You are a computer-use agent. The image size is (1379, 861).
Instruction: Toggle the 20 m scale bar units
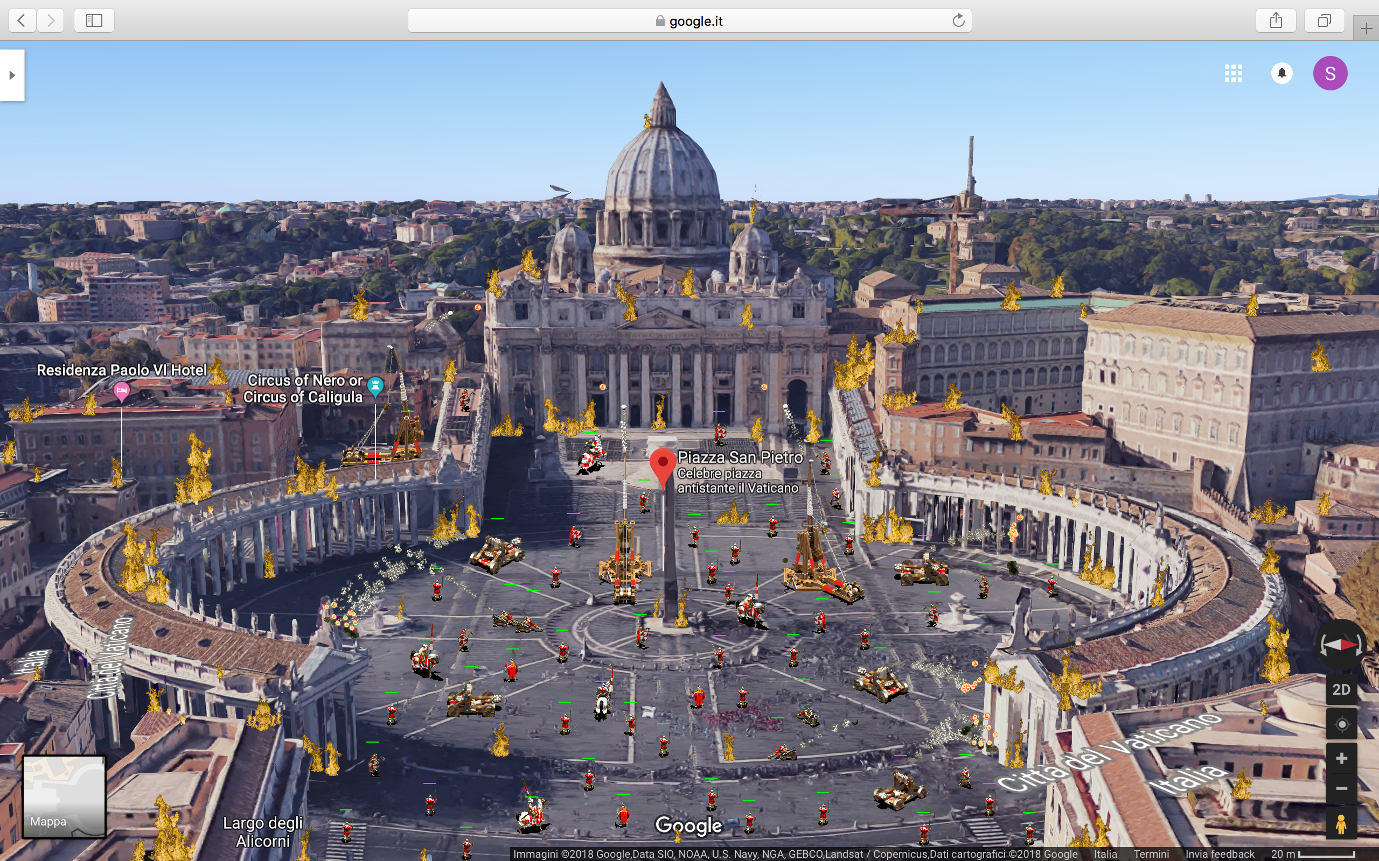tap(1312, 854)
